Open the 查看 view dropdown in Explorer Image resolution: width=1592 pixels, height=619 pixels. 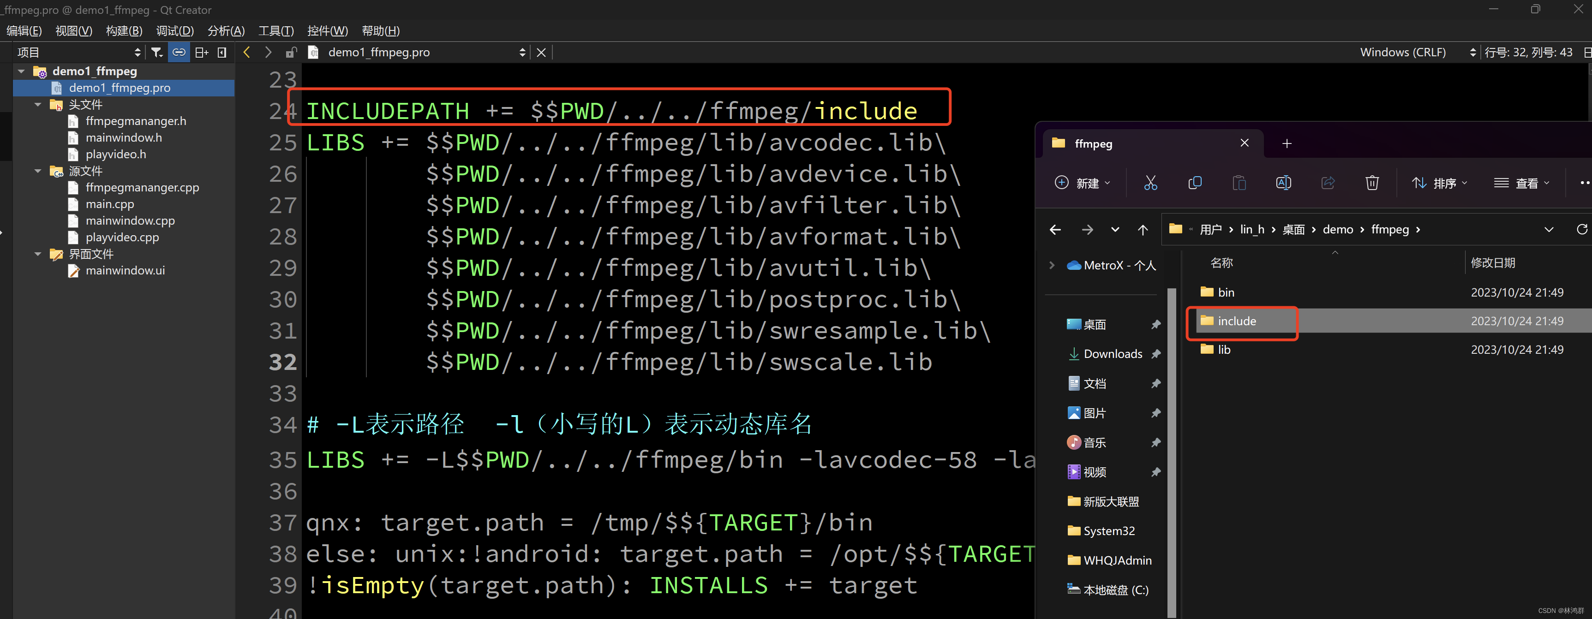[x=1522, y=183]
